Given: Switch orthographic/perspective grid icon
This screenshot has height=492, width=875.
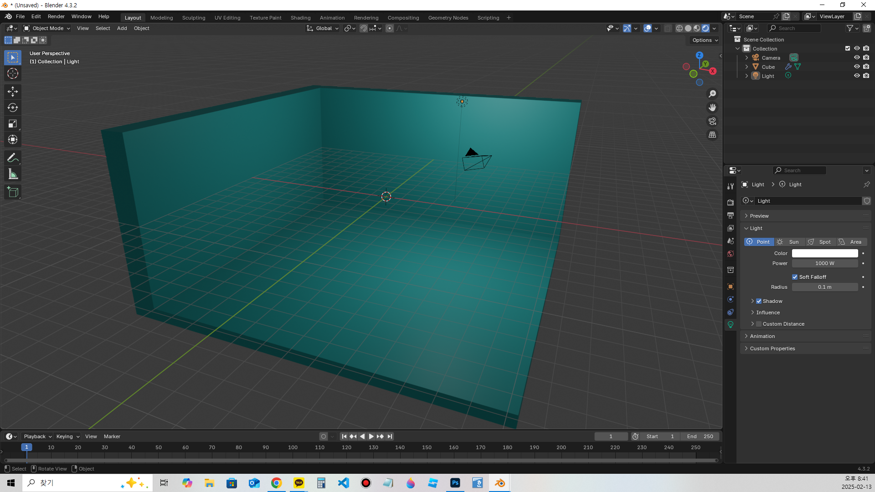Looking at the screenshot, I should tap(712, 135).
